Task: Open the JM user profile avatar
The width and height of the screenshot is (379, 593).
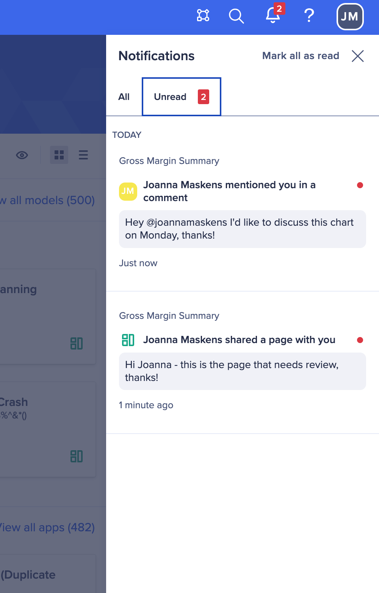Action: pos(350,17)
